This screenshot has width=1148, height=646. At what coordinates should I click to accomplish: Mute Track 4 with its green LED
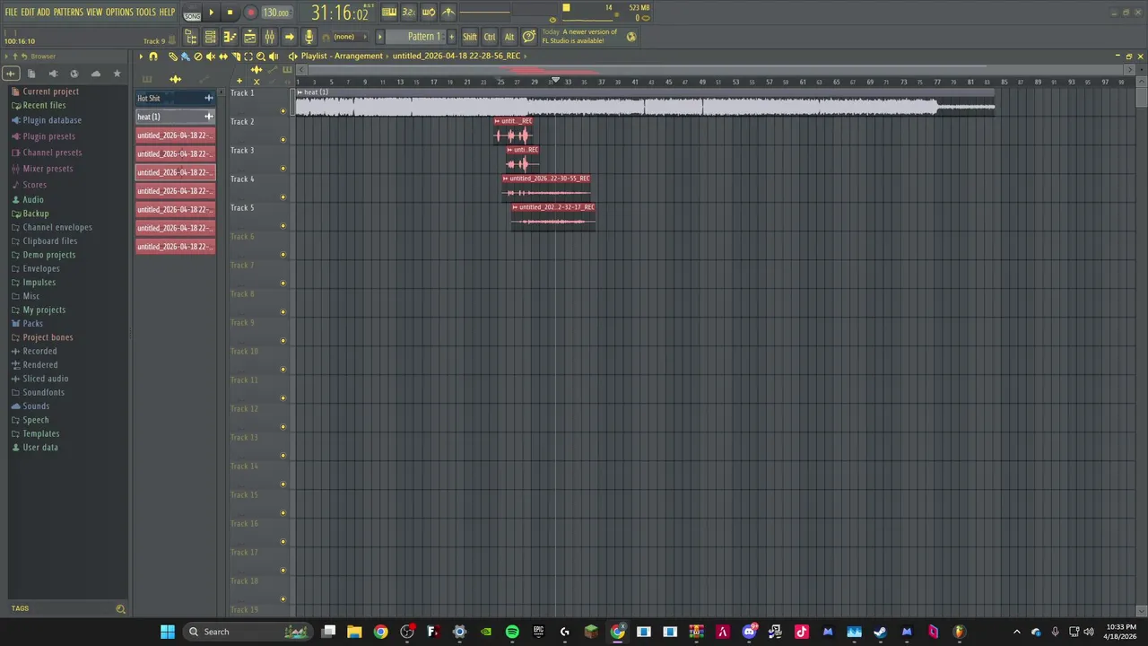(283, 197)
